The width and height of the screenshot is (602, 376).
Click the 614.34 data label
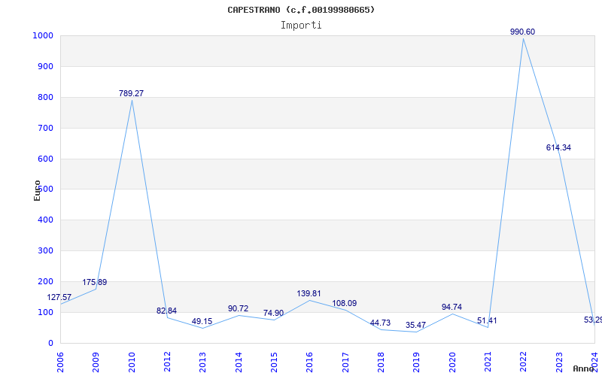(558, 147)
